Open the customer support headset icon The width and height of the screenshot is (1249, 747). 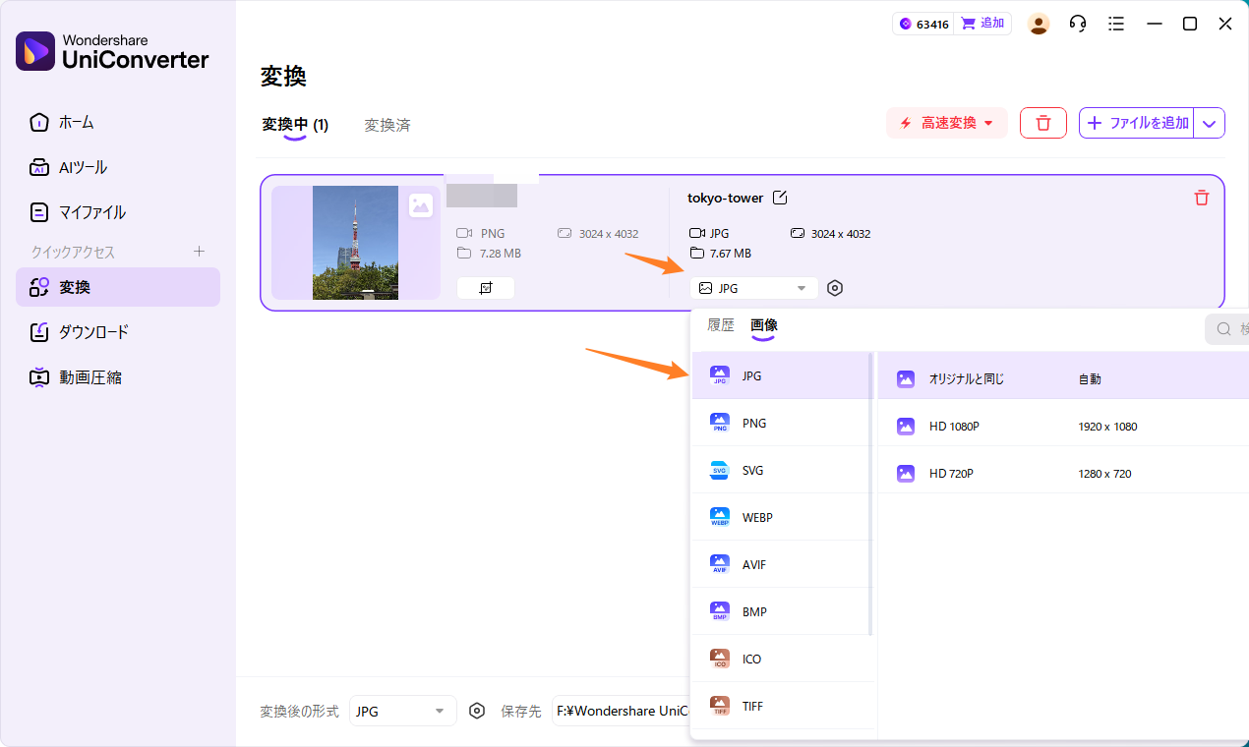1078,24
